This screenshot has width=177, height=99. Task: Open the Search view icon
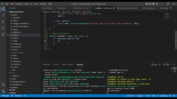pos(3,15)
